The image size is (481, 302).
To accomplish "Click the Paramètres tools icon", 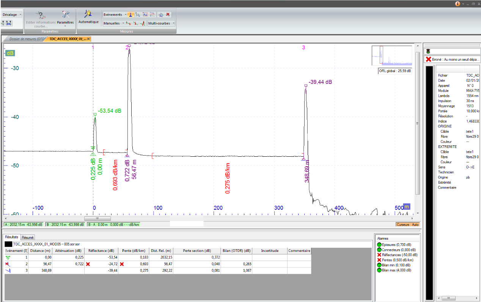I will (x=66, y=14).
